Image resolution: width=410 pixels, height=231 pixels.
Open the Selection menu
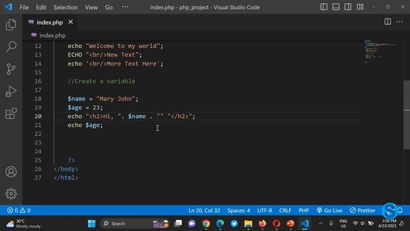pos(65,7)
